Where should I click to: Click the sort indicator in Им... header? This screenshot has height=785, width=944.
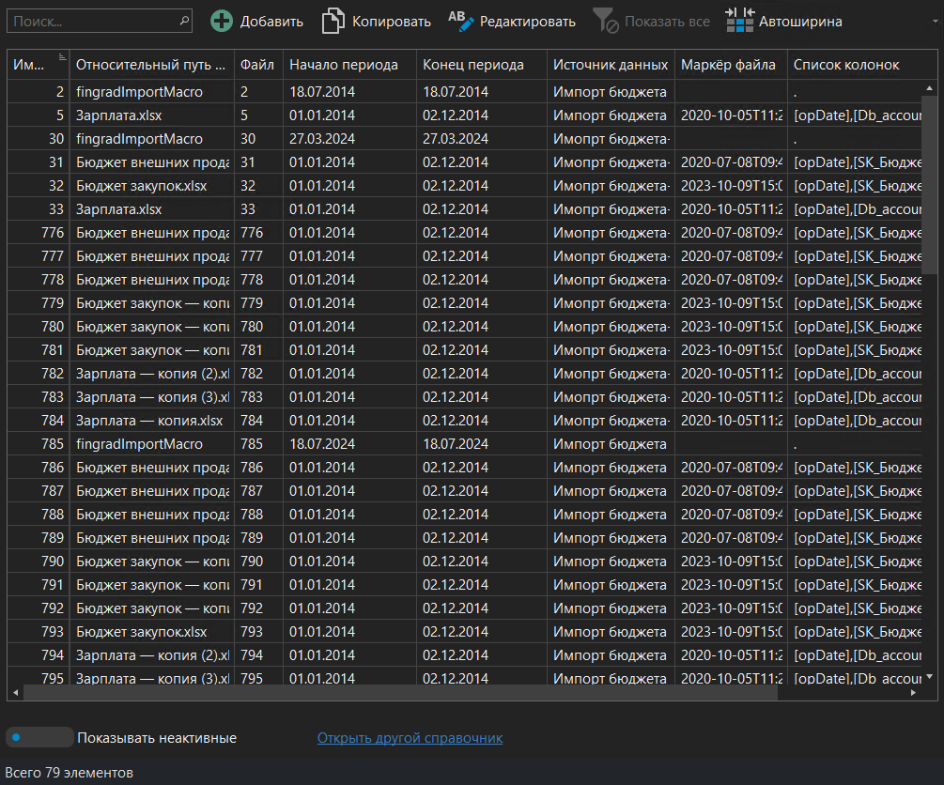62,57
